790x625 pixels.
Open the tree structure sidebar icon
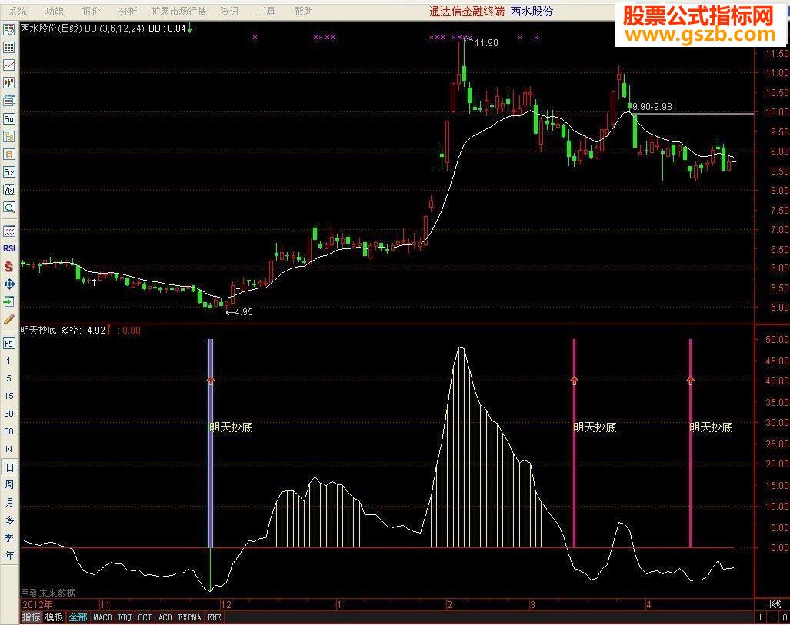pyautogui.click(x=9, y=137)
